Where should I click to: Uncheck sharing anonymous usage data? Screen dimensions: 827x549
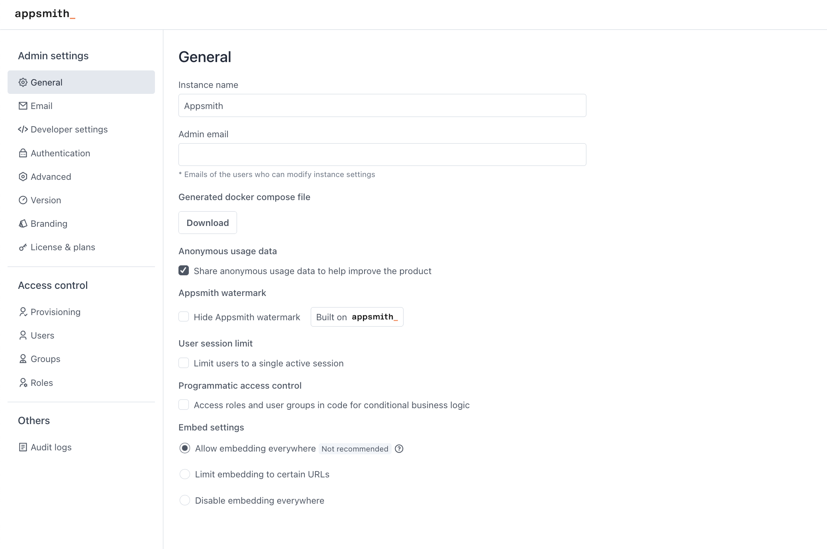pos(183,271)
